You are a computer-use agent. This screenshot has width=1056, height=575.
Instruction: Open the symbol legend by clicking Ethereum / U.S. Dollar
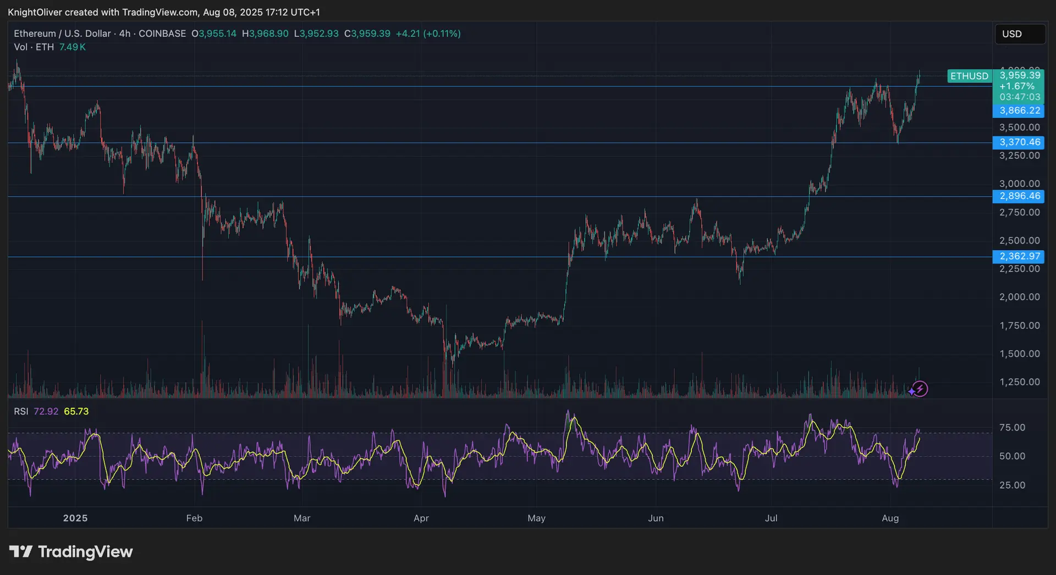[62, 34]
